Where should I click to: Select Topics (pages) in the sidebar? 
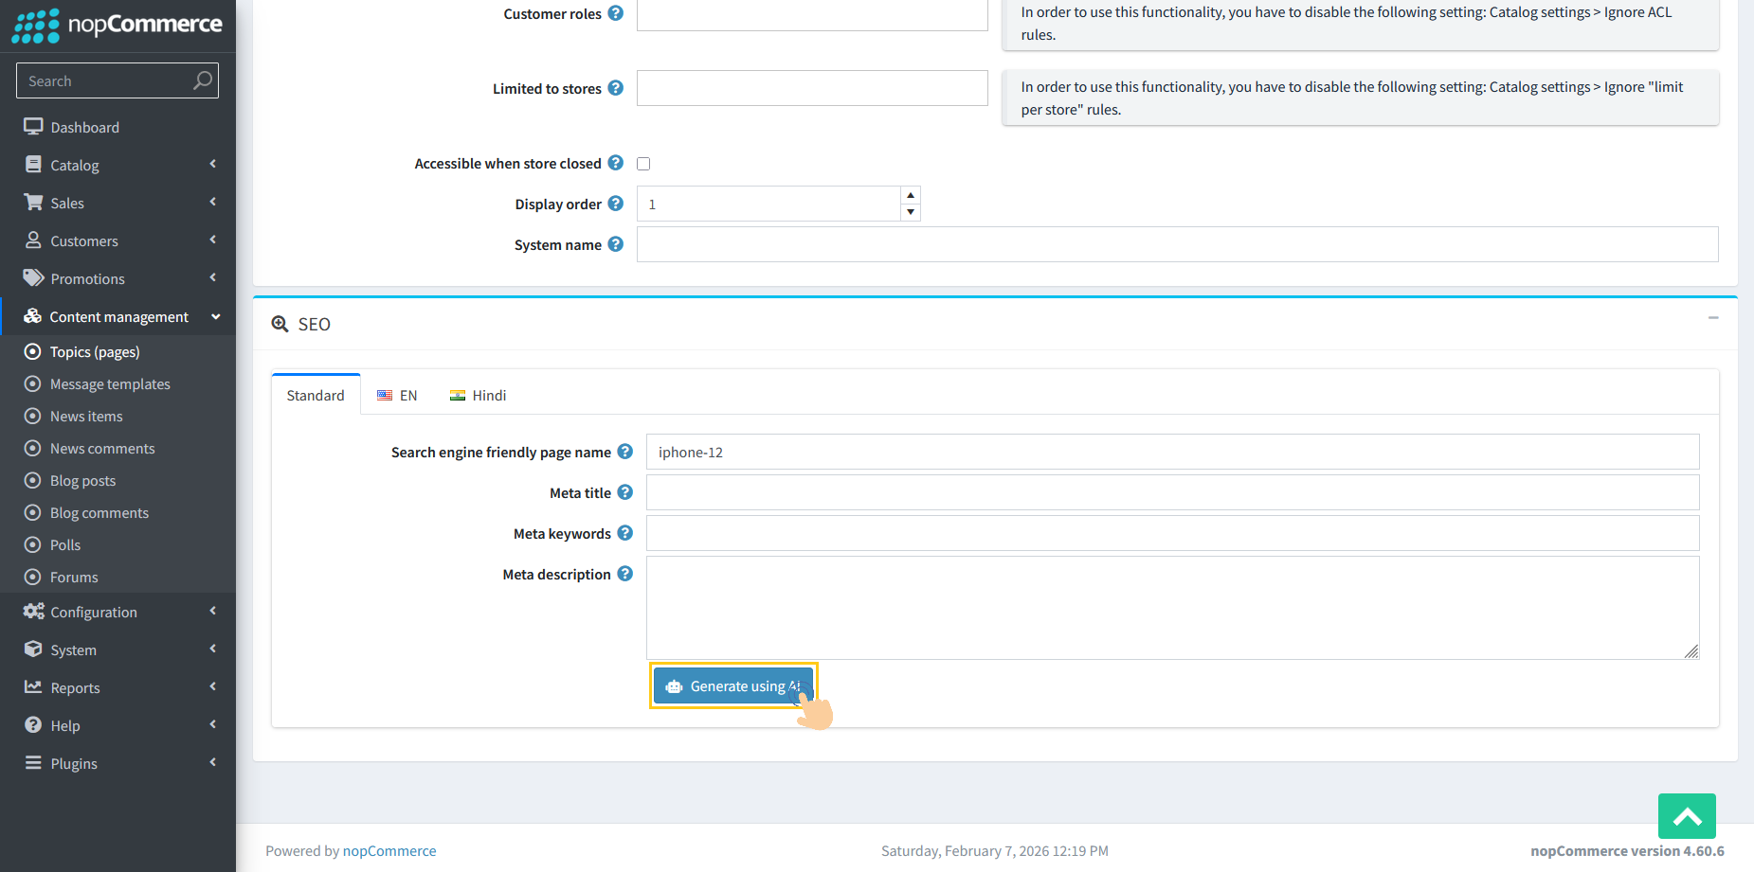[x=95, y=351]
